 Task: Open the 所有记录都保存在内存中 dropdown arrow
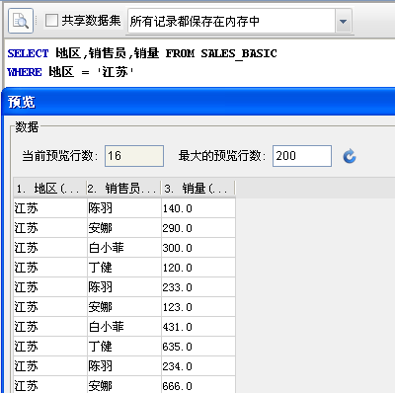(343, 22)
